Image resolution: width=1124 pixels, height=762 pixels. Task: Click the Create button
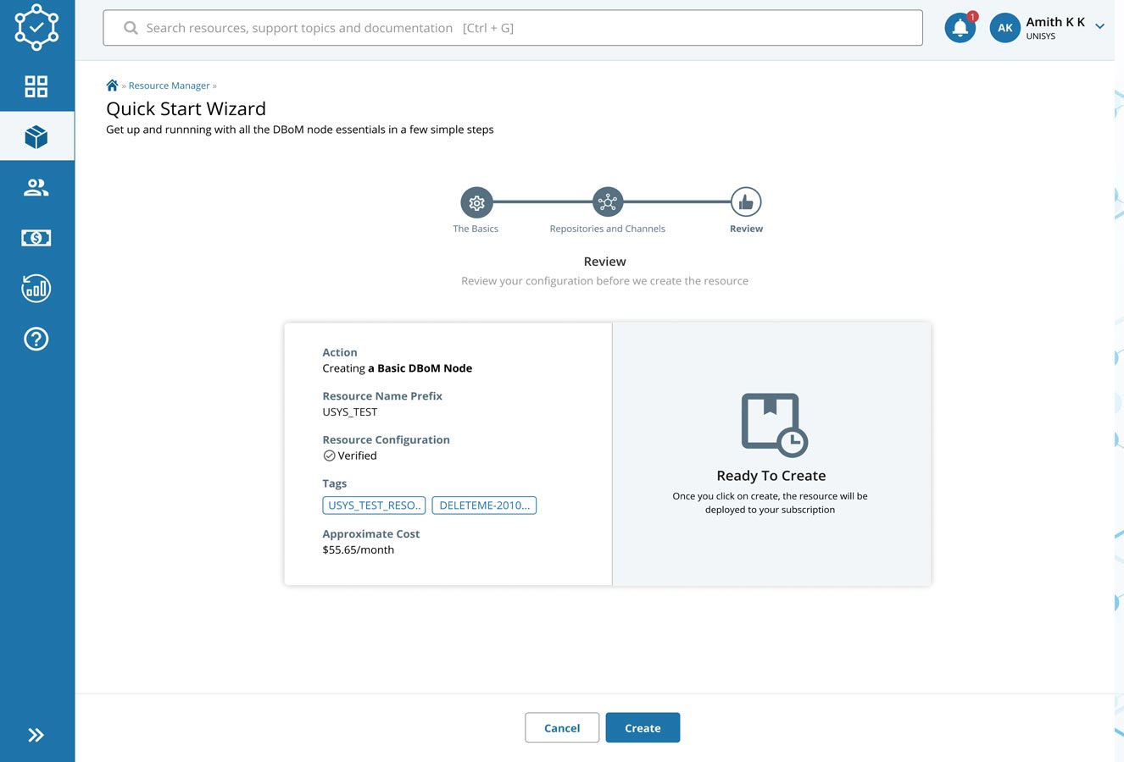coord(643,728)
